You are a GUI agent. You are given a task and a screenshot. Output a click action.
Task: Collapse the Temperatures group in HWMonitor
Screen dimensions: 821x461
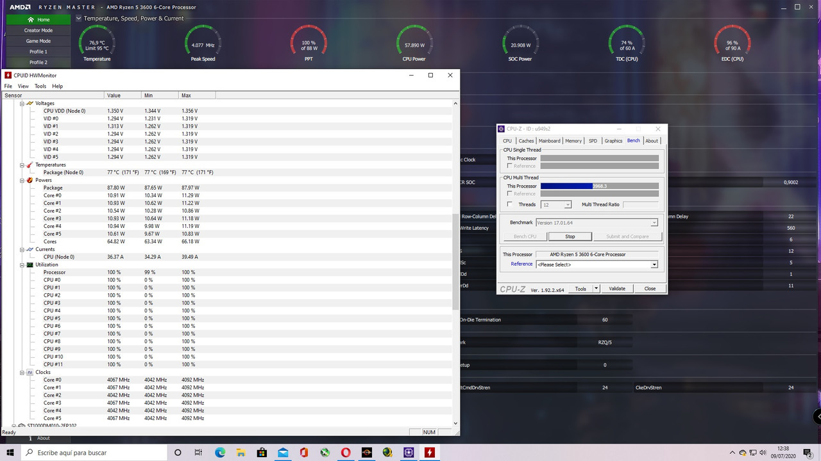tap(22, 165)
